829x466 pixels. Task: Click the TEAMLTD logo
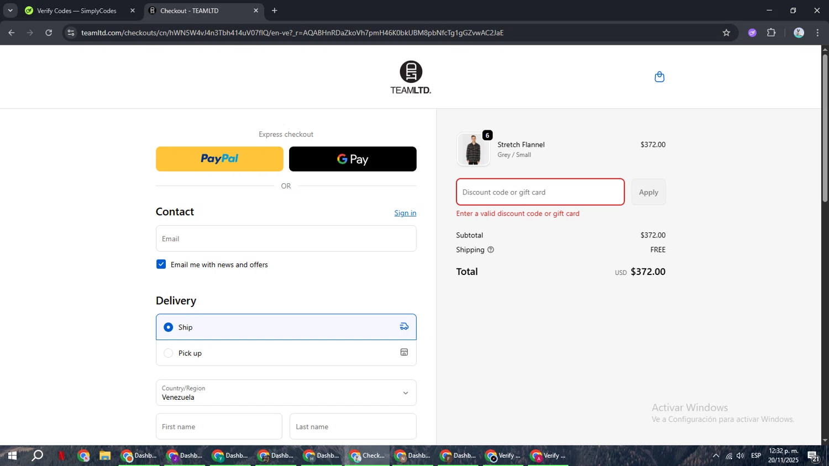pyautogui.click(x=411, y=77)
